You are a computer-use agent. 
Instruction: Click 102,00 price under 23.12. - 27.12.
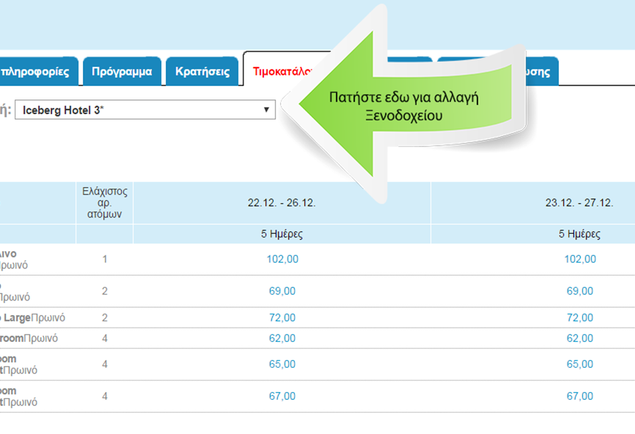[580, 259]
